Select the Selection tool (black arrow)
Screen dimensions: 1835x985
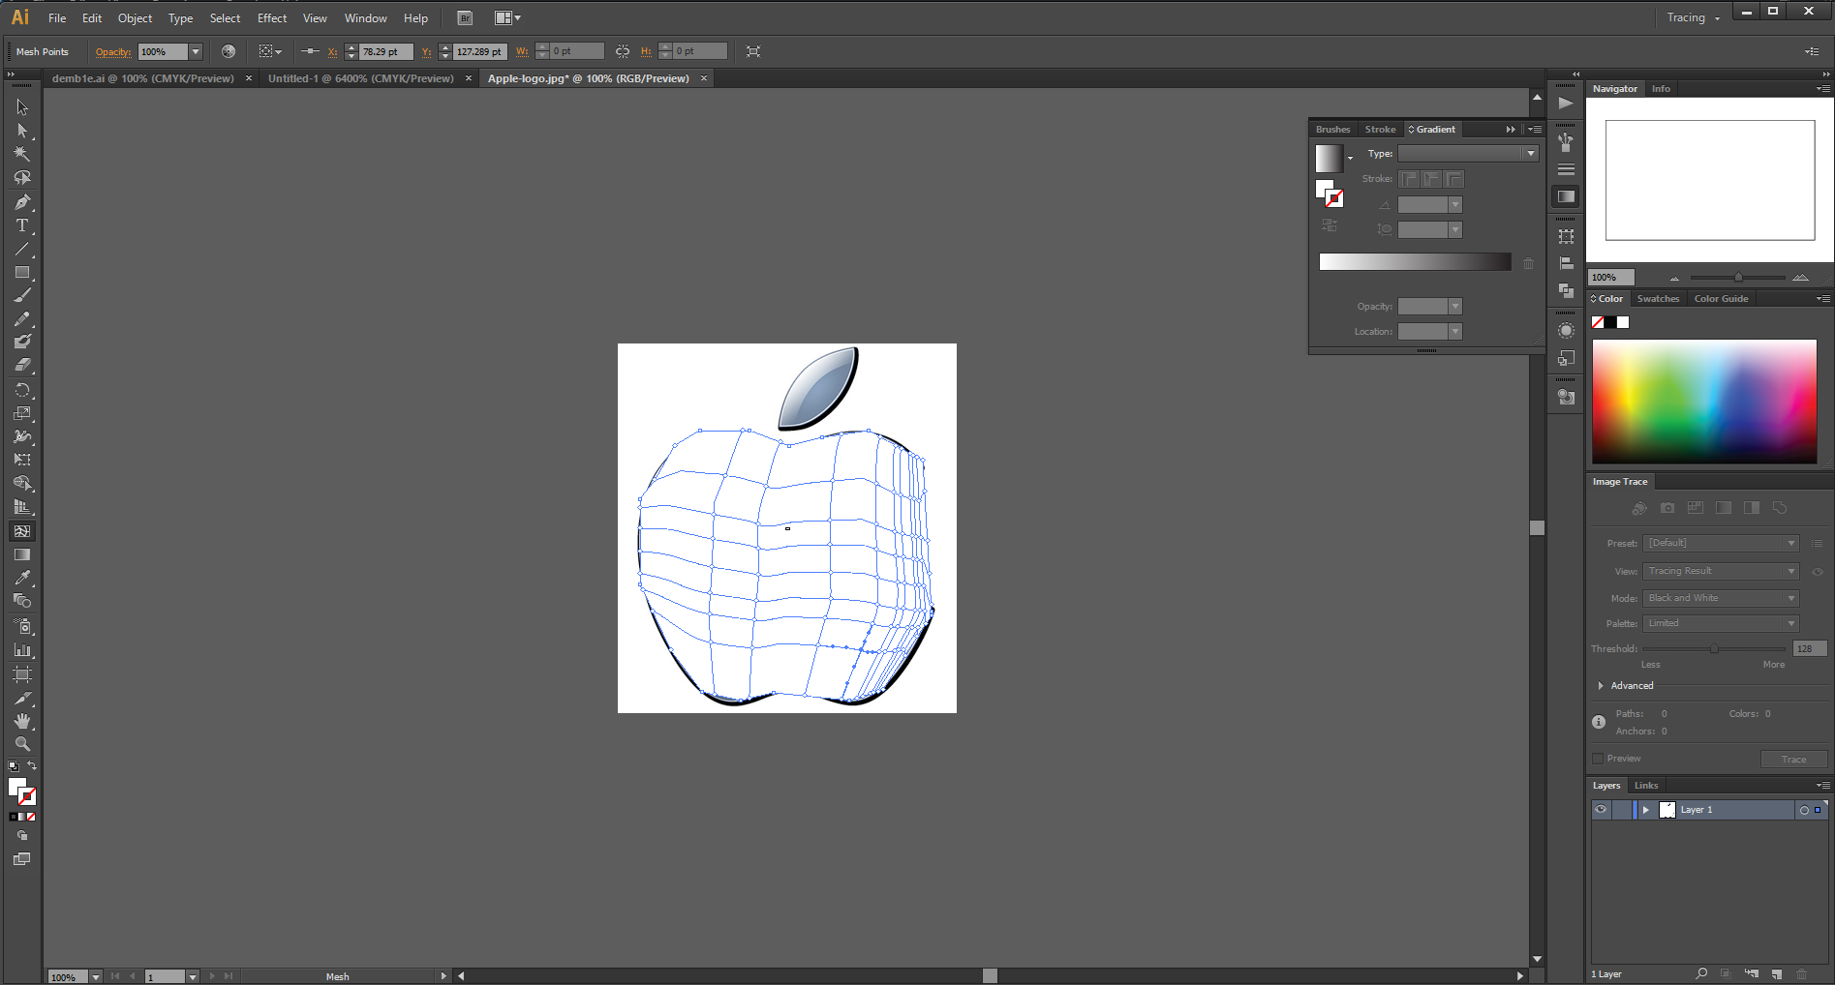pos(21,107)
